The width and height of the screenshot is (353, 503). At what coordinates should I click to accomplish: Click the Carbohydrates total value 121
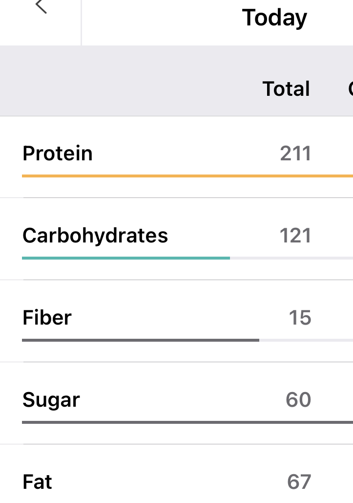coord(295,236)
